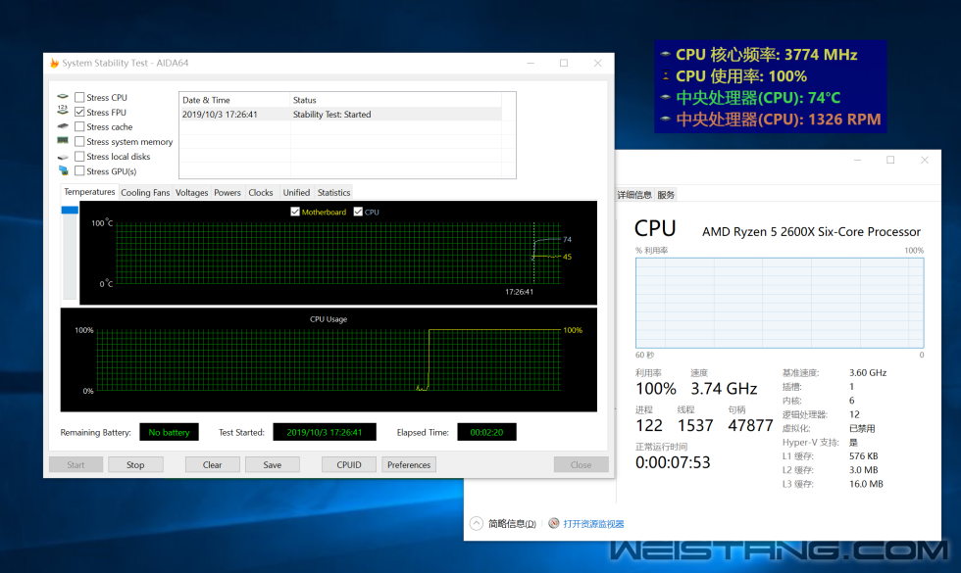
Task: Enable the Stress local disks checkbox
Action: [x=79, y=156]
